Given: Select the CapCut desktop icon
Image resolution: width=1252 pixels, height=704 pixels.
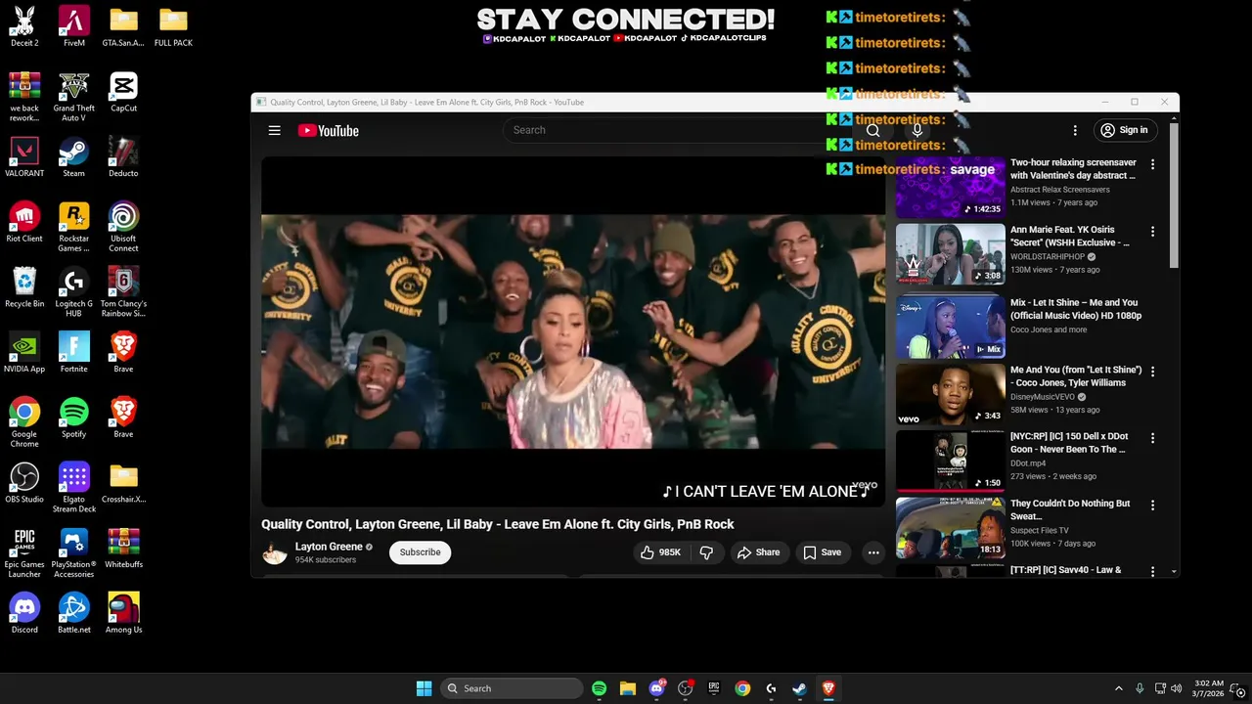Looking at the screenshot, I should click(x=123, y=92).
